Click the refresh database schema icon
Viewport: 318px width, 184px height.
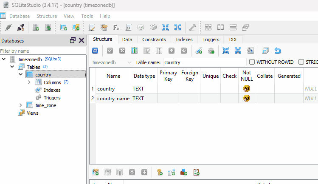tap(48, 27)
